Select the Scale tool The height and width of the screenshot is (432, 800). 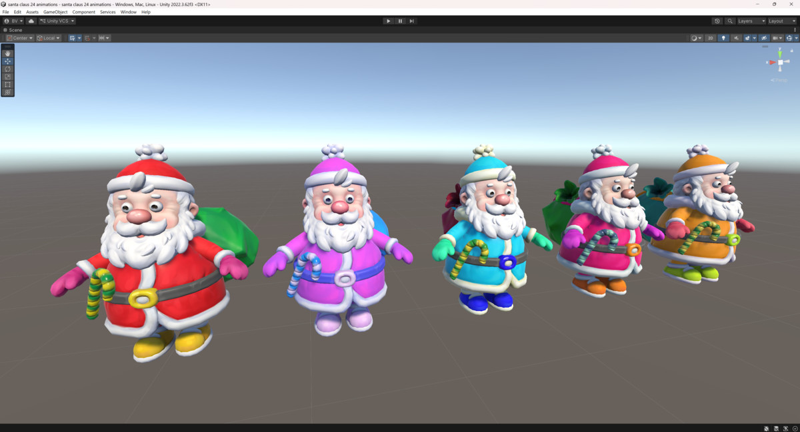click(7, 77)
